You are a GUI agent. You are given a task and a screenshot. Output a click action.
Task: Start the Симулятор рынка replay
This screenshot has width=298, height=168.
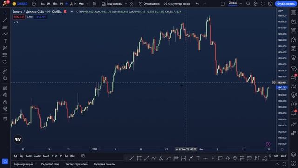[x=177, y=4]
